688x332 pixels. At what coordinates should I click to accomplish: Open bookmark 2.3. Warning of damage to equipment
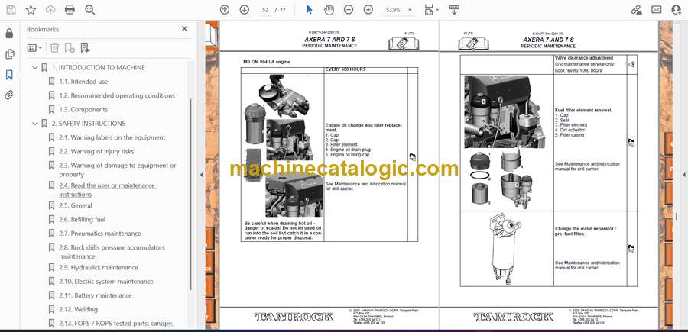[118, 170]
